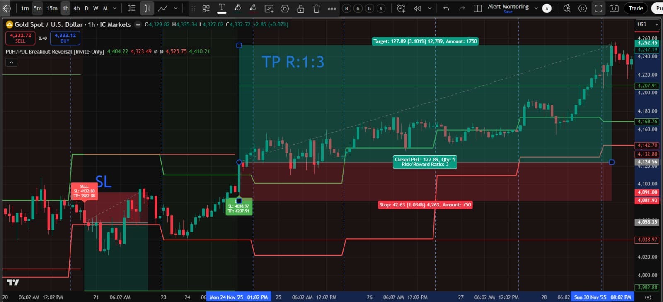Open the layout setup split-panel icon

(478, 8)
